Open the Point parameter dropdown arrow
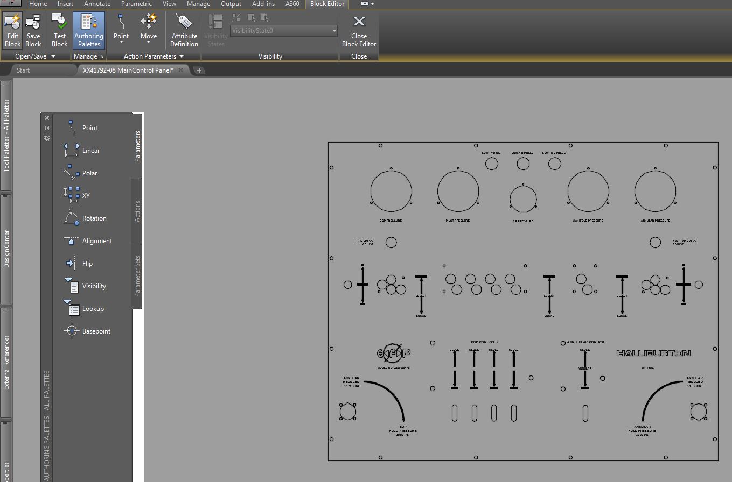The height and width of the screenshot is (482, 732). [121, 42]
